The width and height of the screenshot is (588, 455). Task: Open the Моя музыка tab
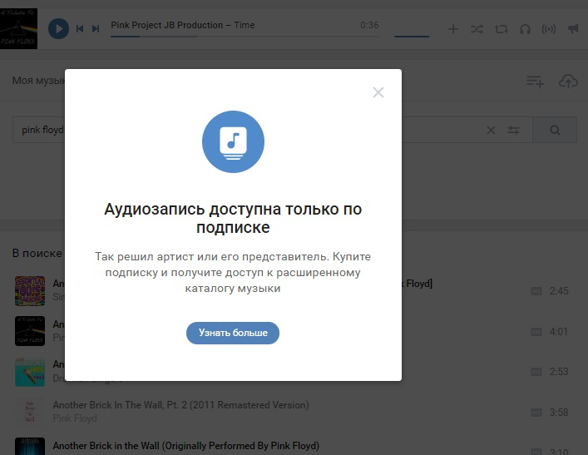pos(38,81)
